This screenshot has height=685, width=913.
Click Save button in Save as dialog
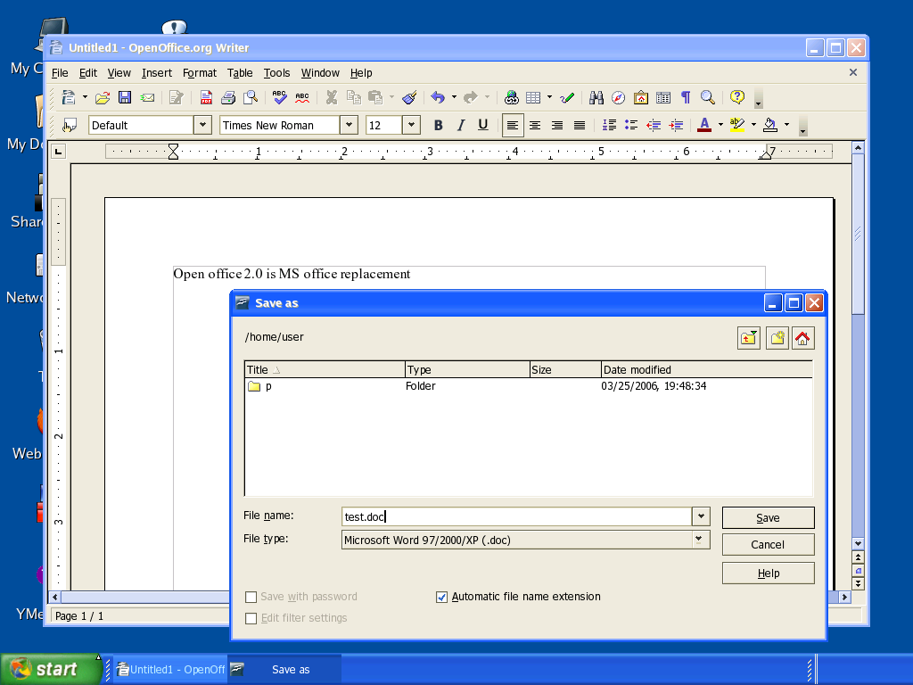(x=768, y=518)
